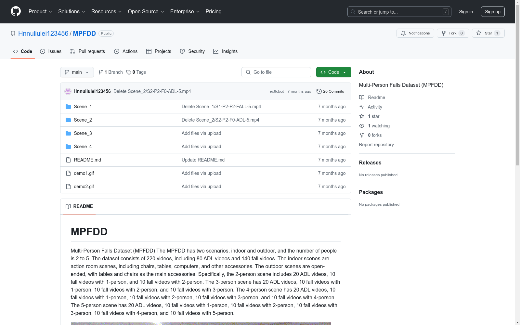The width and height of the screenshot is (520, 325).
Task: Open the Insights tab
Action: pos(225,51)
